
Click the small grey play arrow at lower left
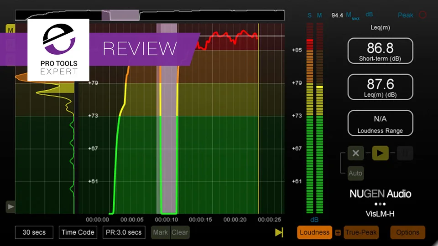[x=10, y=207]
